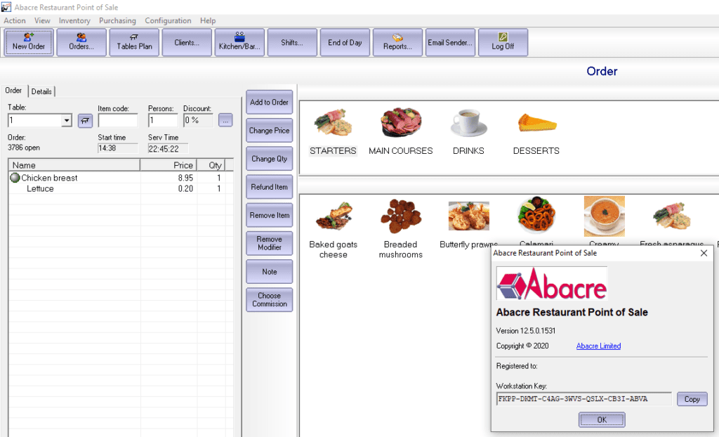Click the New Order toolbar icon
The image size is (719, 437).
tap(28, 42)
